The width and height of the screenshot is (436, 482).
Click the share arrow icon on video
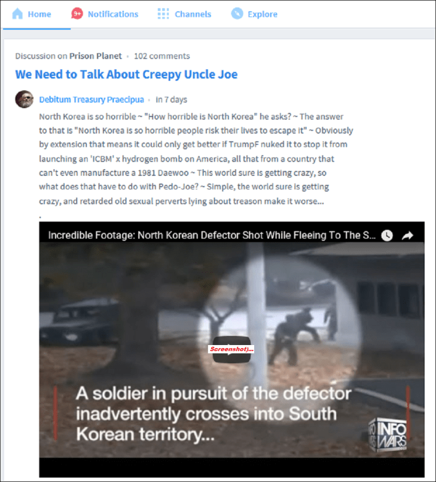pos(408,236)
